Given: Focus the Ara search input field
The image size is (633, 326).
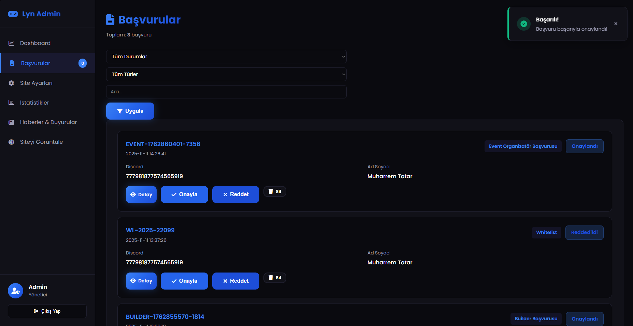Looking at the screenshot, I should coord(226,92).
